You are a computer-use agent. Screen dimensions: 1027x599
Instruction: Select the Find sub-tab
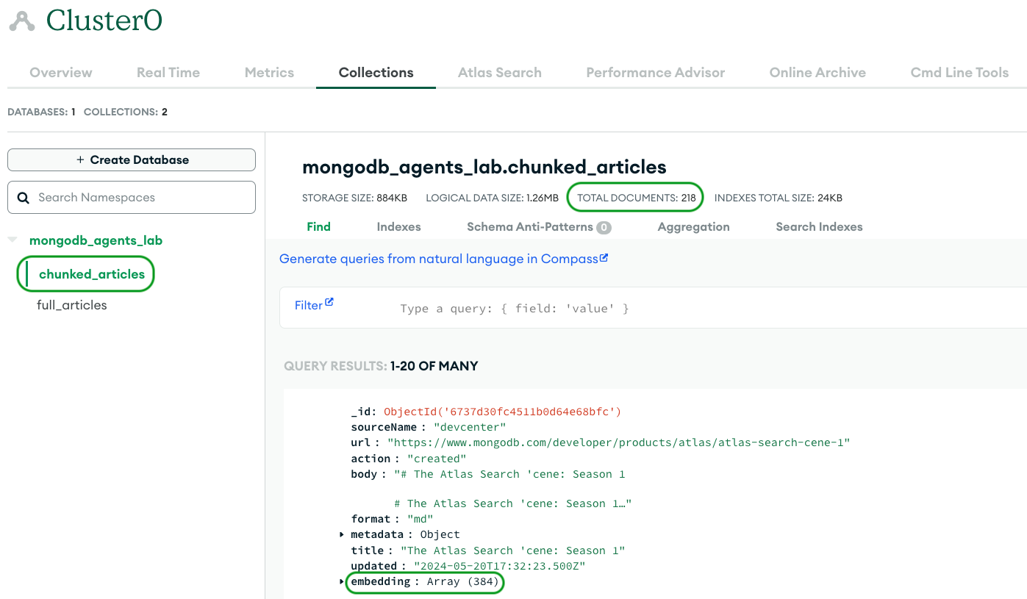point(318,226)
